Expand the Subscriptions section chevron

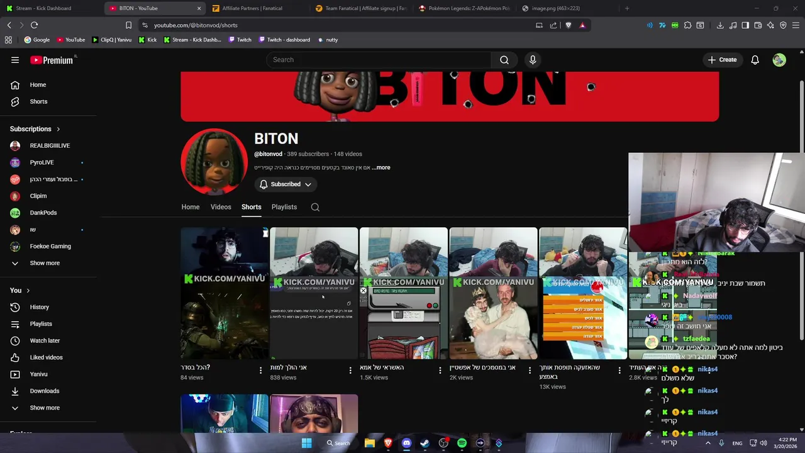point(58,129)
